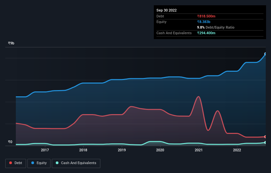Toggle the Equity legend button

coord(39,163)
